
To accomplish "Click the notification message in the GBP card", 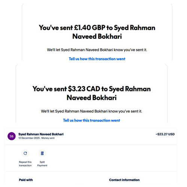I will pyautogui.click(x=97, y=50).
